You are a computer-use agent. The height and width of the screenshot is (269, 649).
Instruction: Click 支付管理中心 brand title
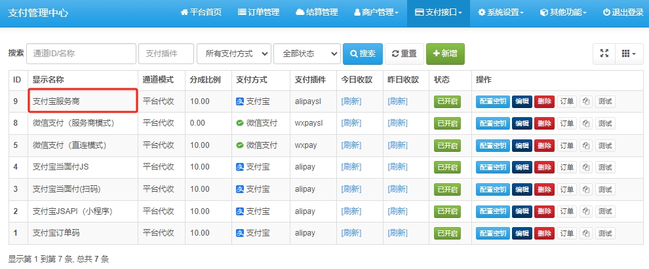38,13
